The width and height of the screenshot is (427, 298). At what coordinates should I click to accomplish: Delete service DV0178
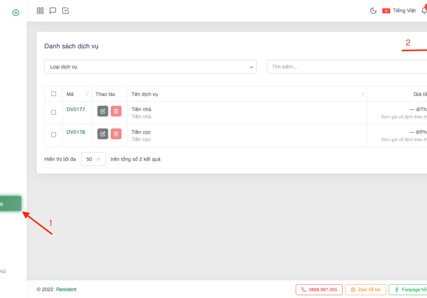[x=116, y=134]
